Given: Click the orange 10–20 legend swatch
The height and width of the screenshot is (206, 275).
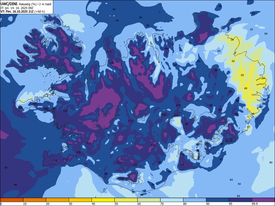Looking at the screenshot, I should [x=35, y=200].
